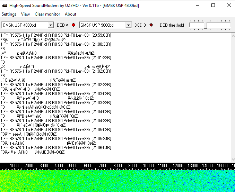Open the Settings menu
Image resolution: width=235 pixels, height=192 pixels.
(x=9, y=14)
